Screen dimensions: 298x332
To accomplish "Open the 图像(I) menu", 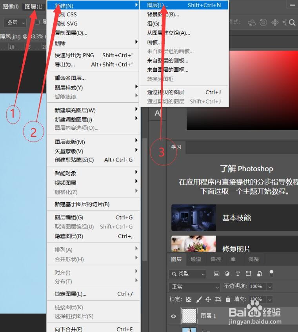I will [x=11, y=7].
